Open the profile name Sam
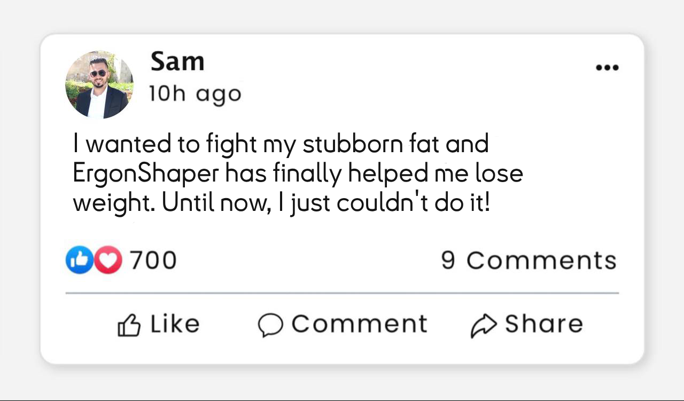684x401 pixels. pyautogui.click(x=177, y=61)
